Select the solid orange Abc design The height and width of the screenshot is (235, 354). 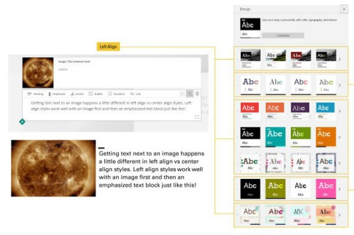pos(326,137)
